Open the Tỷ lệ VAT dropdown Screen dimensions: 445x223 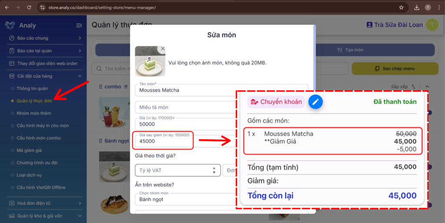tap(178, 170)
